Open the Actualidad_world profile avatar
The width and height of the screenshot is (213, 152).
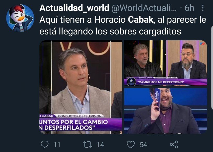click(x=20, y=18)
